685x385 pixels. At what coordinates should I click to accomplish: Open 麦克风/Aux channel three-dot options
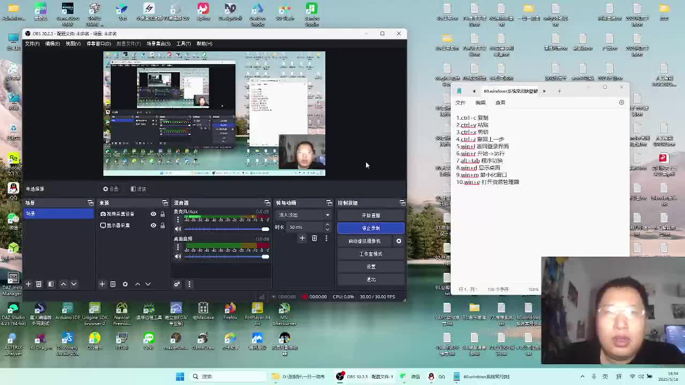pyautogui.click(x=178, y=220)
